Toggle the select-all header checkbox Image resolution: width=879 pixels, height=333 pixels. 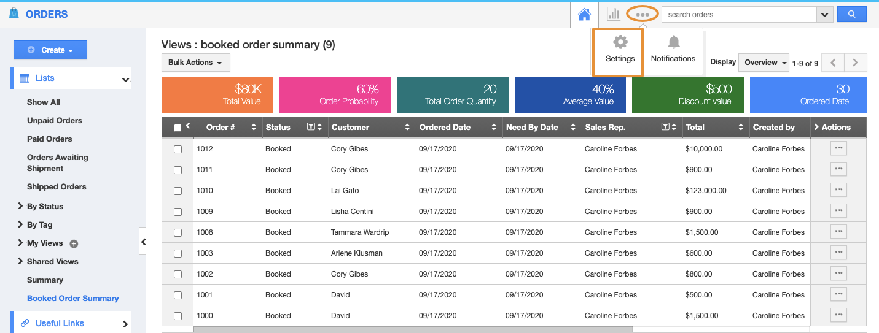point(178,128)
